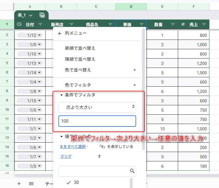
Task: Click the back arrow beside 列メニュー
Action: [60, 33]
